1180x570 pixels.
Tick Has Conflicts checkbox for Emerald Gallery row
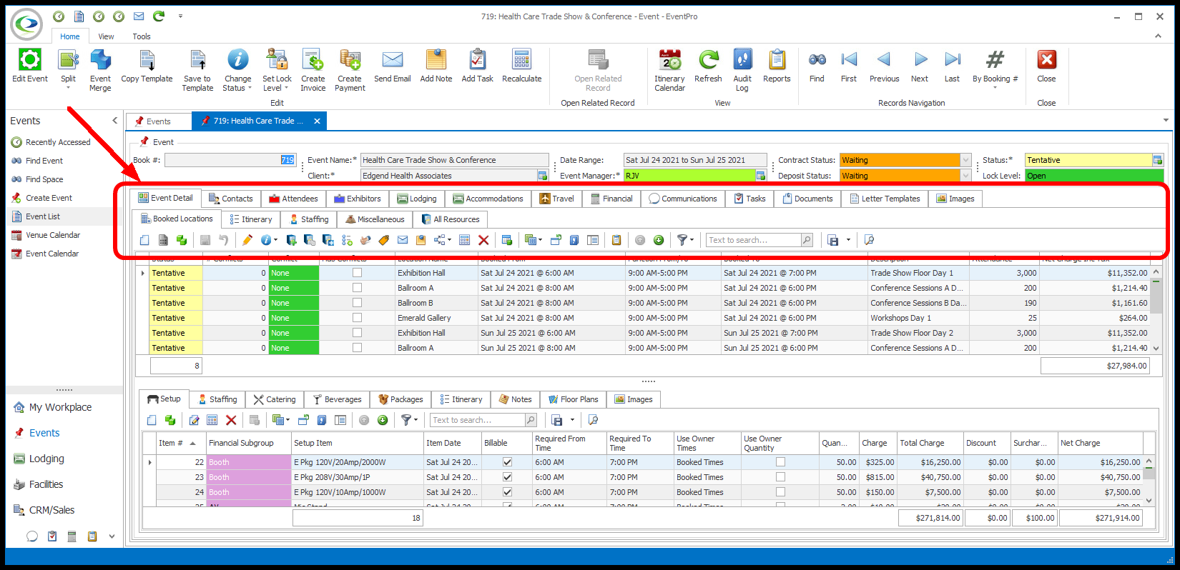[x=357, y=318]
